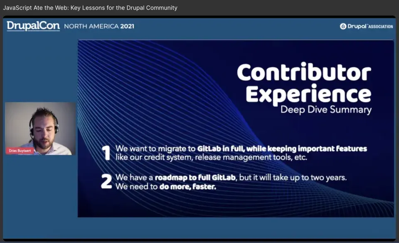Click the DrupalCon logo

click(33, 26)
